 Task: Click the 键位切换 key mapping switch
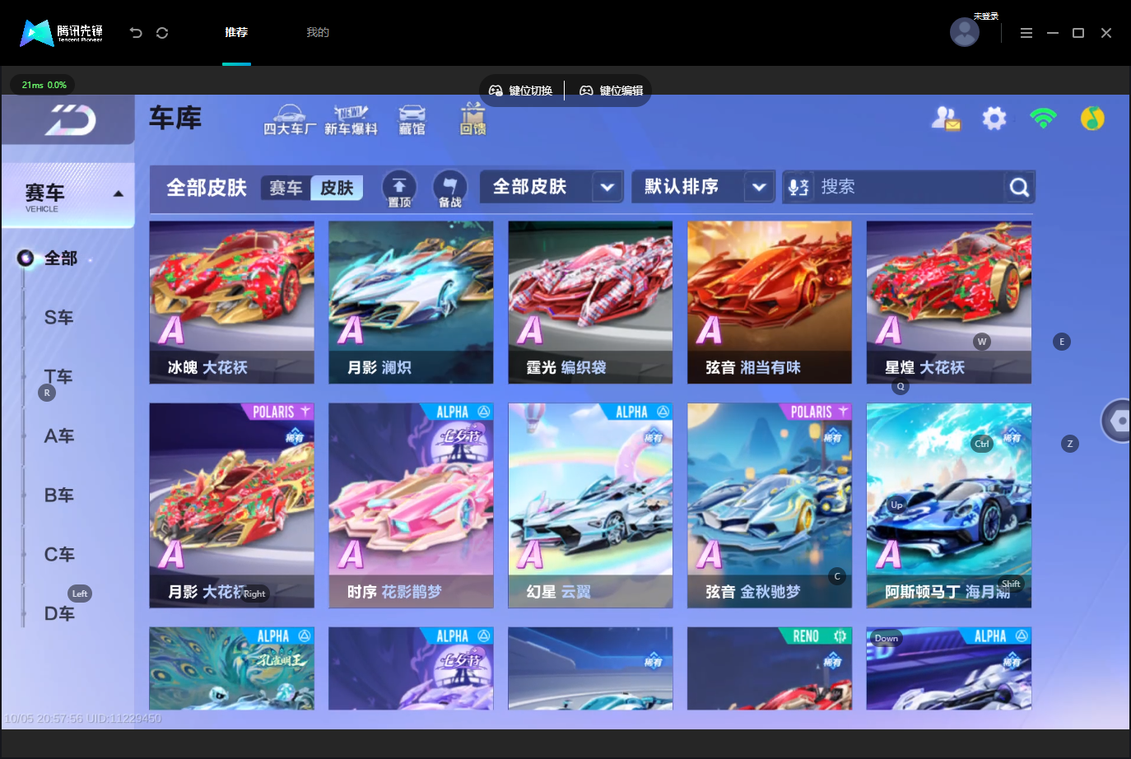pyautogui.click(x=521, y=91)
